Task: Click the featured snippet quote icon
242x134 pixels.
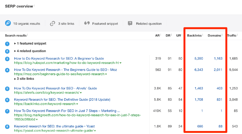Action: pyautogui.click(x=87, y=23)
